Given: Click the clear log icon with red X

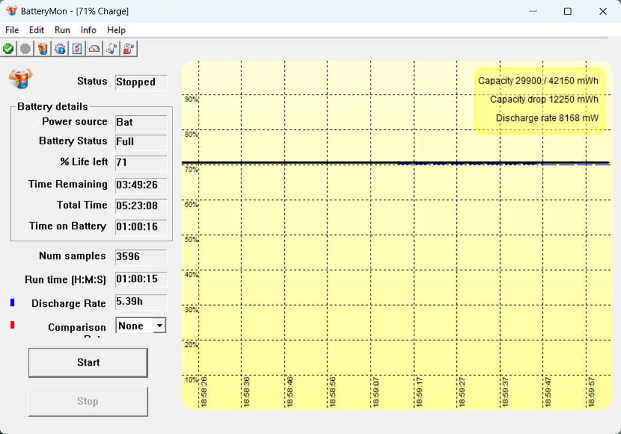Looking at the screenshot, I should (129, 48).
